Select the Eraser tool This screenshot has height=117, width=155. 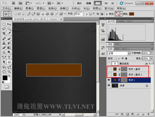pyautogui.click(x=4, y=48)
